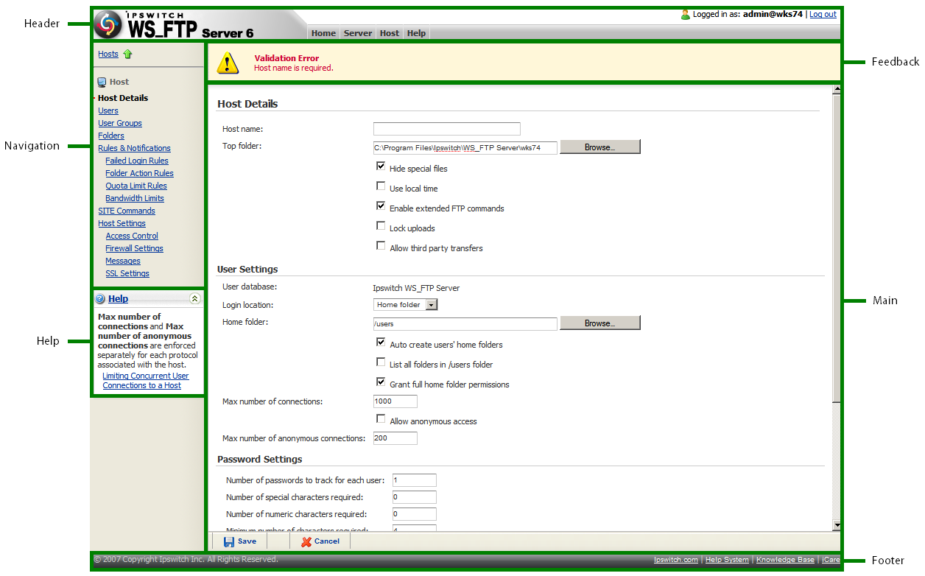Toggle Enable extended FTP commands checkbox

coord(381,206)
